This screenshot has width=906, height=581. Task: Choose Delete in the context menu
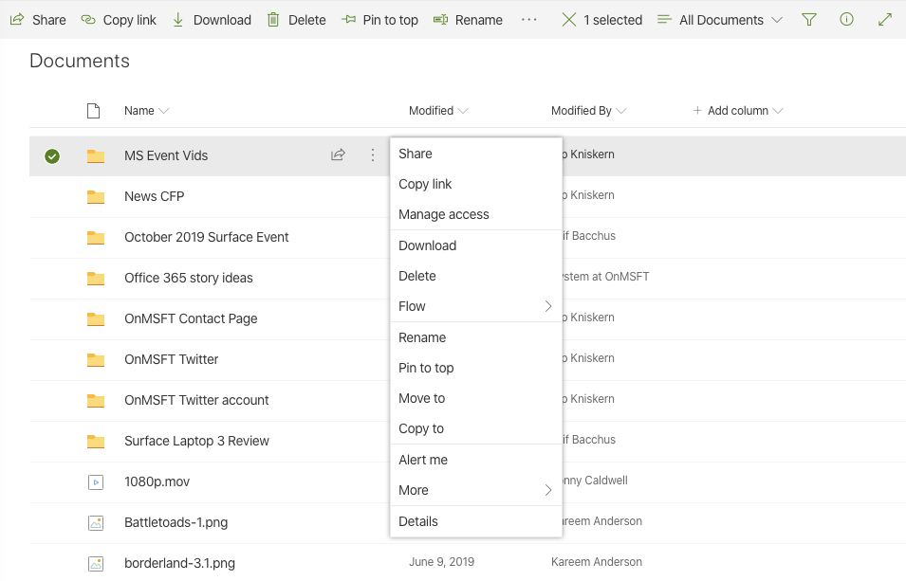coord(476,276)
